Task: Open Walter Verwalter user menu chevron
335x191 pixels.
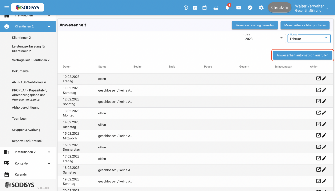Action: point(327,8)
